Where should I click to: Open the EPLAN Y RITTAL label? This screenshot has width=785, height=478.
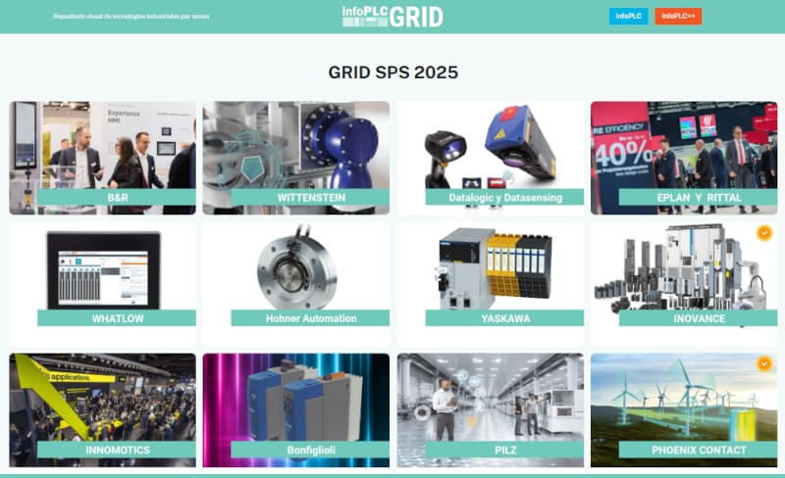point(699,197)
